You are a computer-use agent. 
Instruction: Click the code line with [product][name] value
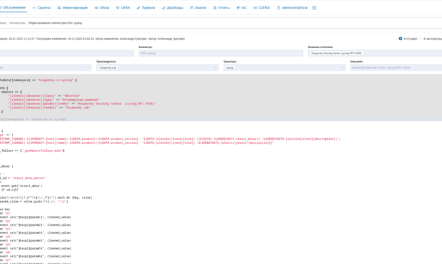(x=82, y=104)
